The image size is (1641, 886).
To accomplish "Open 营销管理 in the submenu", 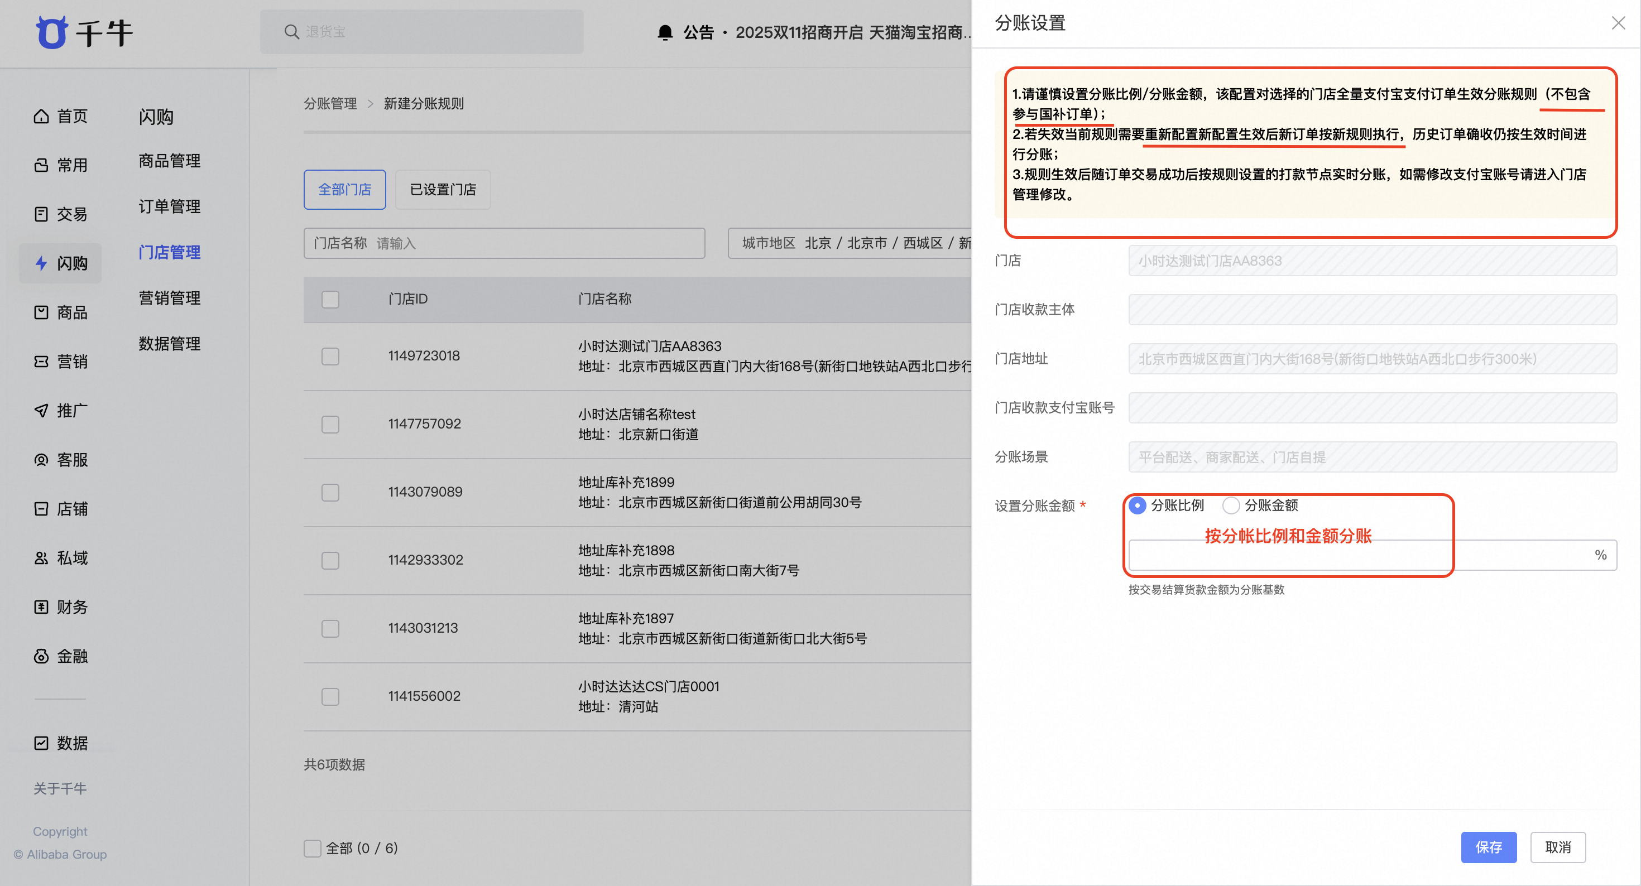I will pos(170,298).
